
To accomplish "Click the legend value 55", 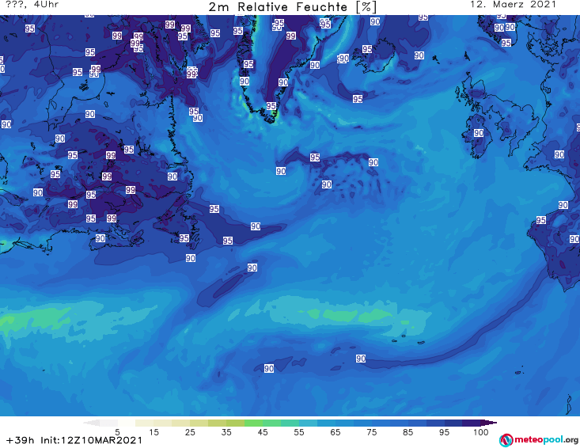I will 299,432.
